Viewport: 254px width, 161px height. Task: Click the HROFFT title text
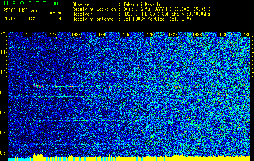[x=25, y=3]
